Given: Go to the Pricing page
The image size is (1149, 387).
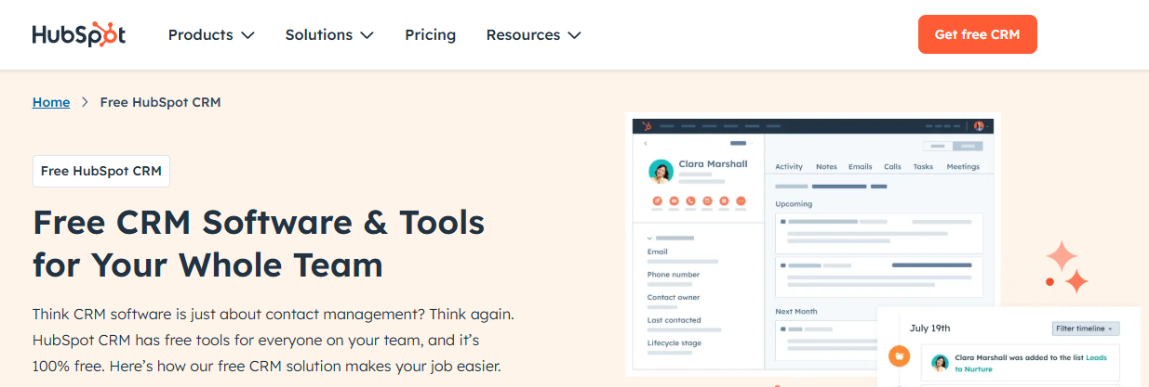Looking at the screenshot, I should click(x=430, y=34).
